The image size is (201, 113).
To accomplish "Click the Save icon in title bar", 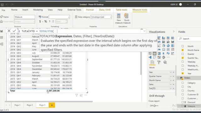I will (x=2, y=5).
